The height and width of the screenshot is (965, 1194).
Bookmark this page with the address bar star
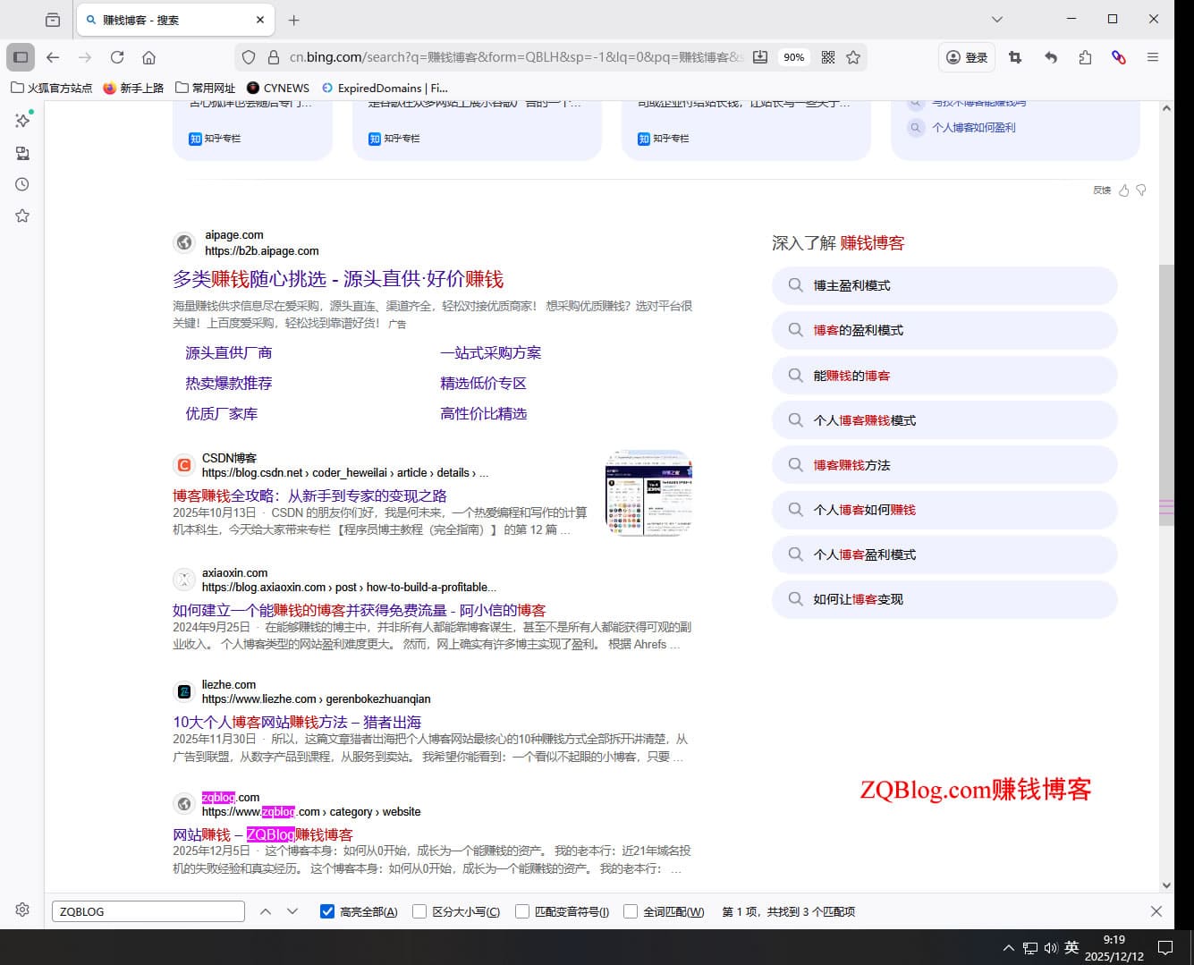853,56
